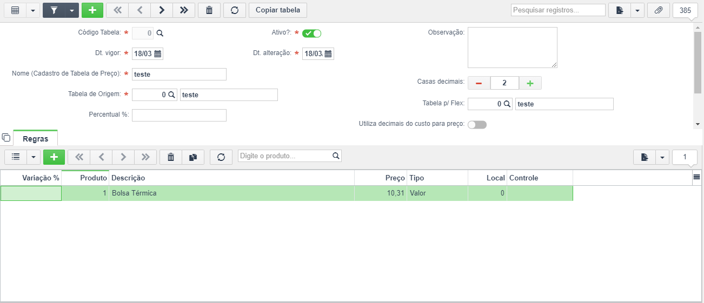Open export dropdown arrow beside top export icon
704x303 pixels.
(637, 10)
